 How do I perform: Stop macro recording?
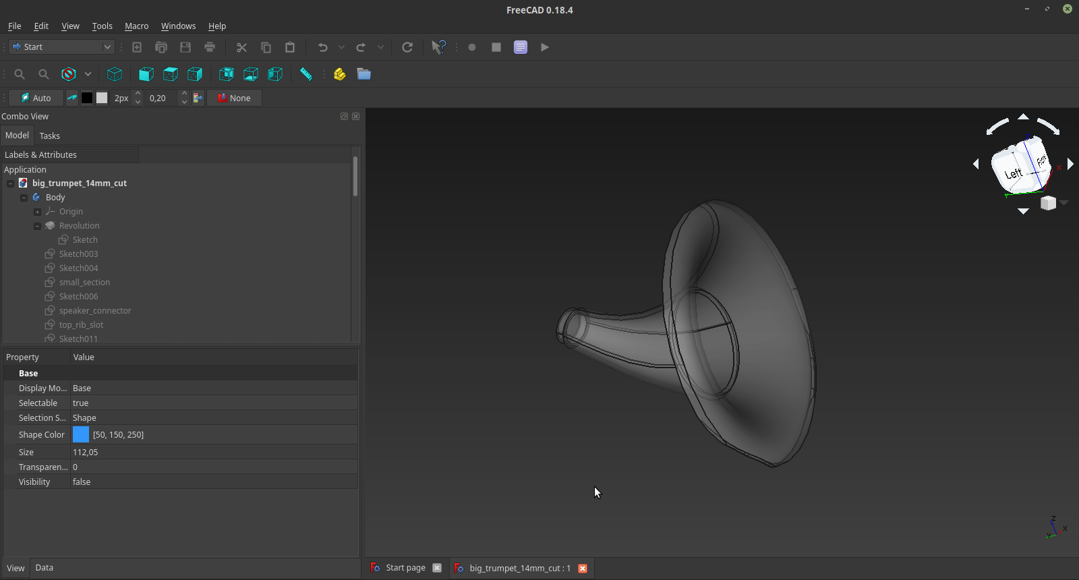496,47
